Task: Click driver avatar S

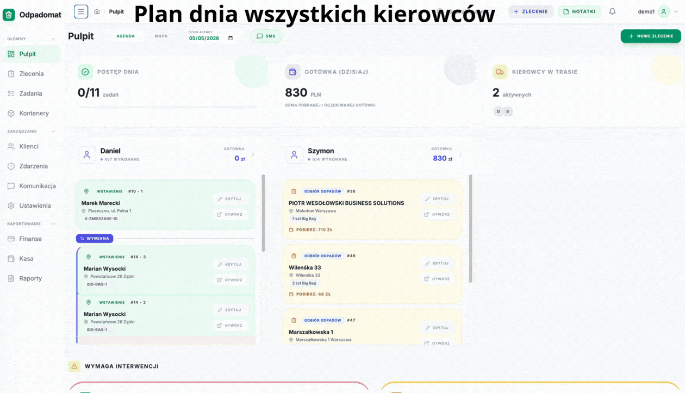Action: point(508,111)
